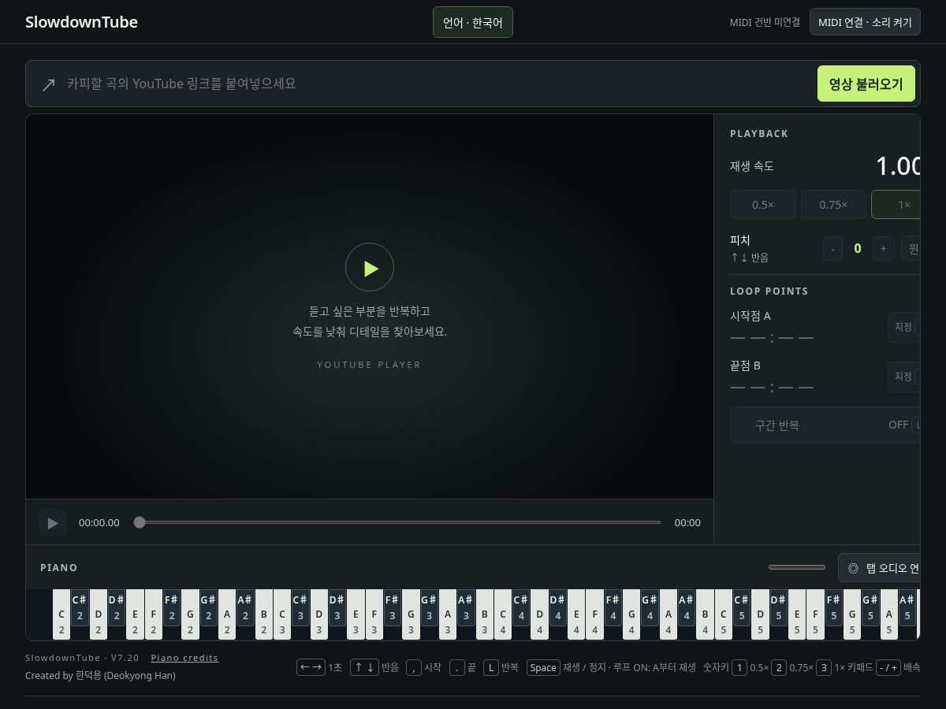Play the F#4 black piano key
This screenshot has width=946, height=709.
pyautogui.click(x=613, y=607)
